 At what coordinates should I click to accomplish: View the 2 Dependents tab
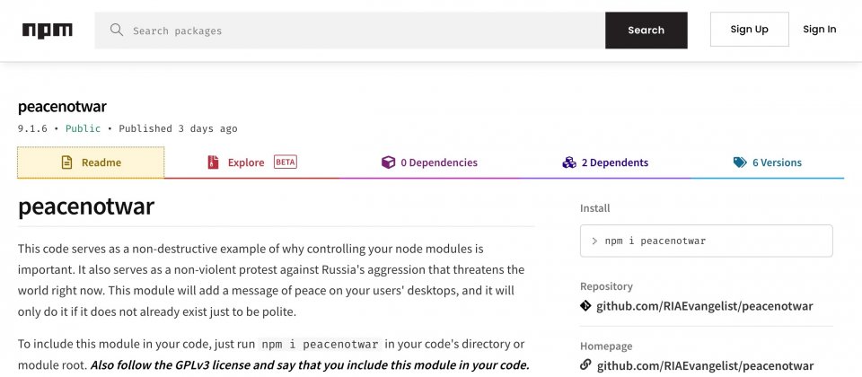(604, 162)
